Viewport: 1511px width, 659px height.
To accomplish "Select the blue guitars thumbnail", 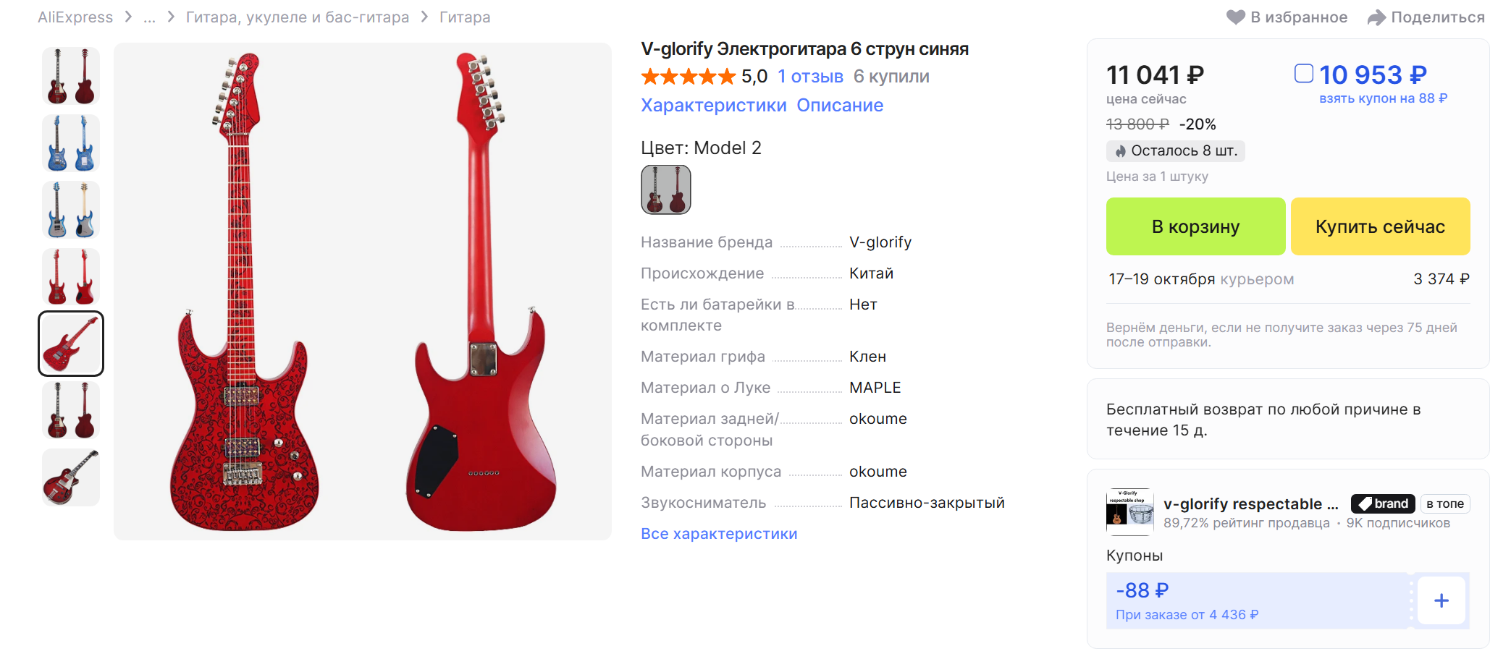I will click(x=71, y=143).
